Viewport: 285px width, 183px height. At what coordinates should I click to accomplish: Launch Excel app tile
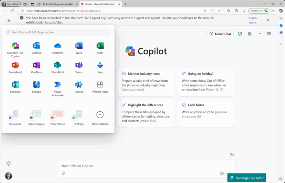coord(100,48)
